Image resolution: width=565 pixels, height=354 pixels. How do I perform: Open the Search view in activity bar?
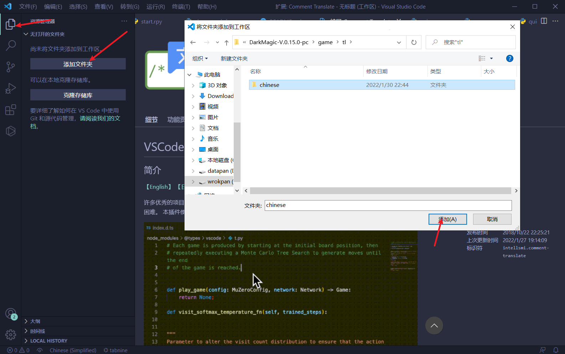coord(11,45)
